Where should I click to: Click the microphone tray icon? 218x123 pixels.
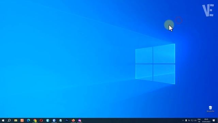coord(186,120)
